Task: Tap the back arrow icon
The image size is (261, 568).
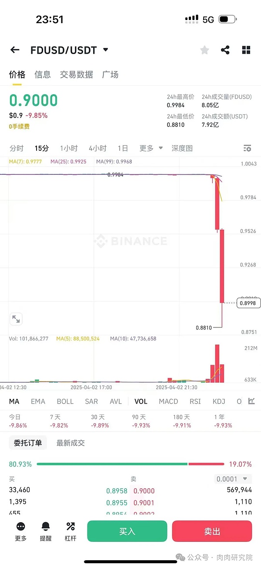Action: (15, 50)
